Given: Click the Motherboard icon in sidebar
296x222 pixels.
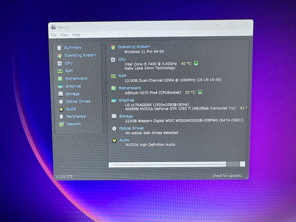Looking at the screenshot, I should point(60,79).
